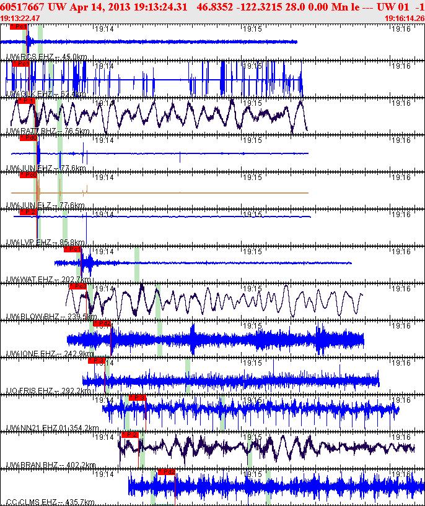
Task: Click station label UW JUN ELZ 77.6km
Action: tap(46, 205)
